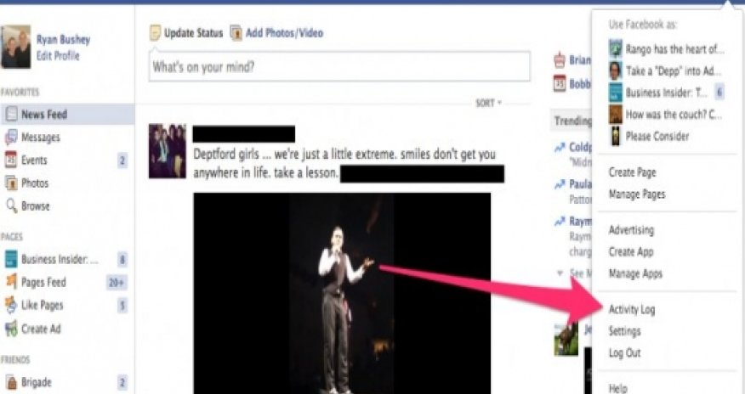This screenshot has height=394, width=745.
Task: Open the SORT dropdown above the feed
Action: coord(488,103)
